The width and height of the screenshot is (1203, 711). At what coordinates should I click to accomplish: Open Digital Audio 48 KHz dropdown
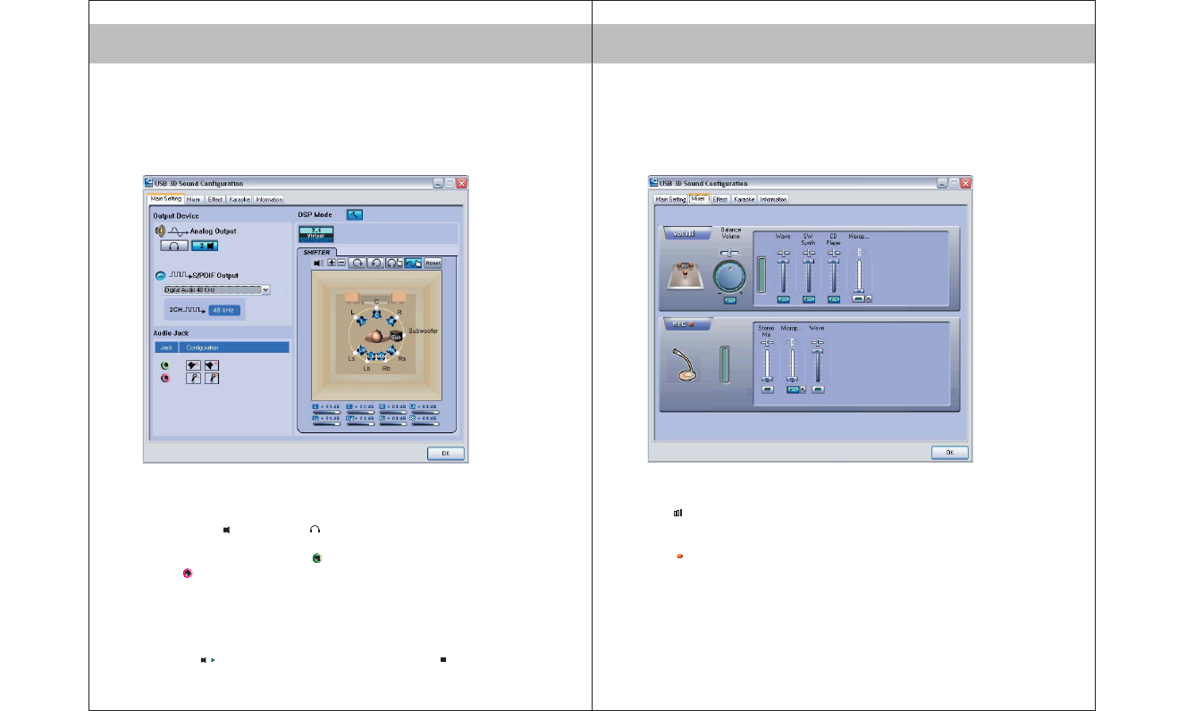[x=216, y=290]
